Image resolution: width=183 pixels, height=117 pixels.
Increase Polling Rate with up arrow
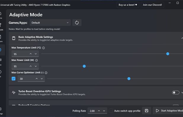pyautogui.click(x=99, y=111)
